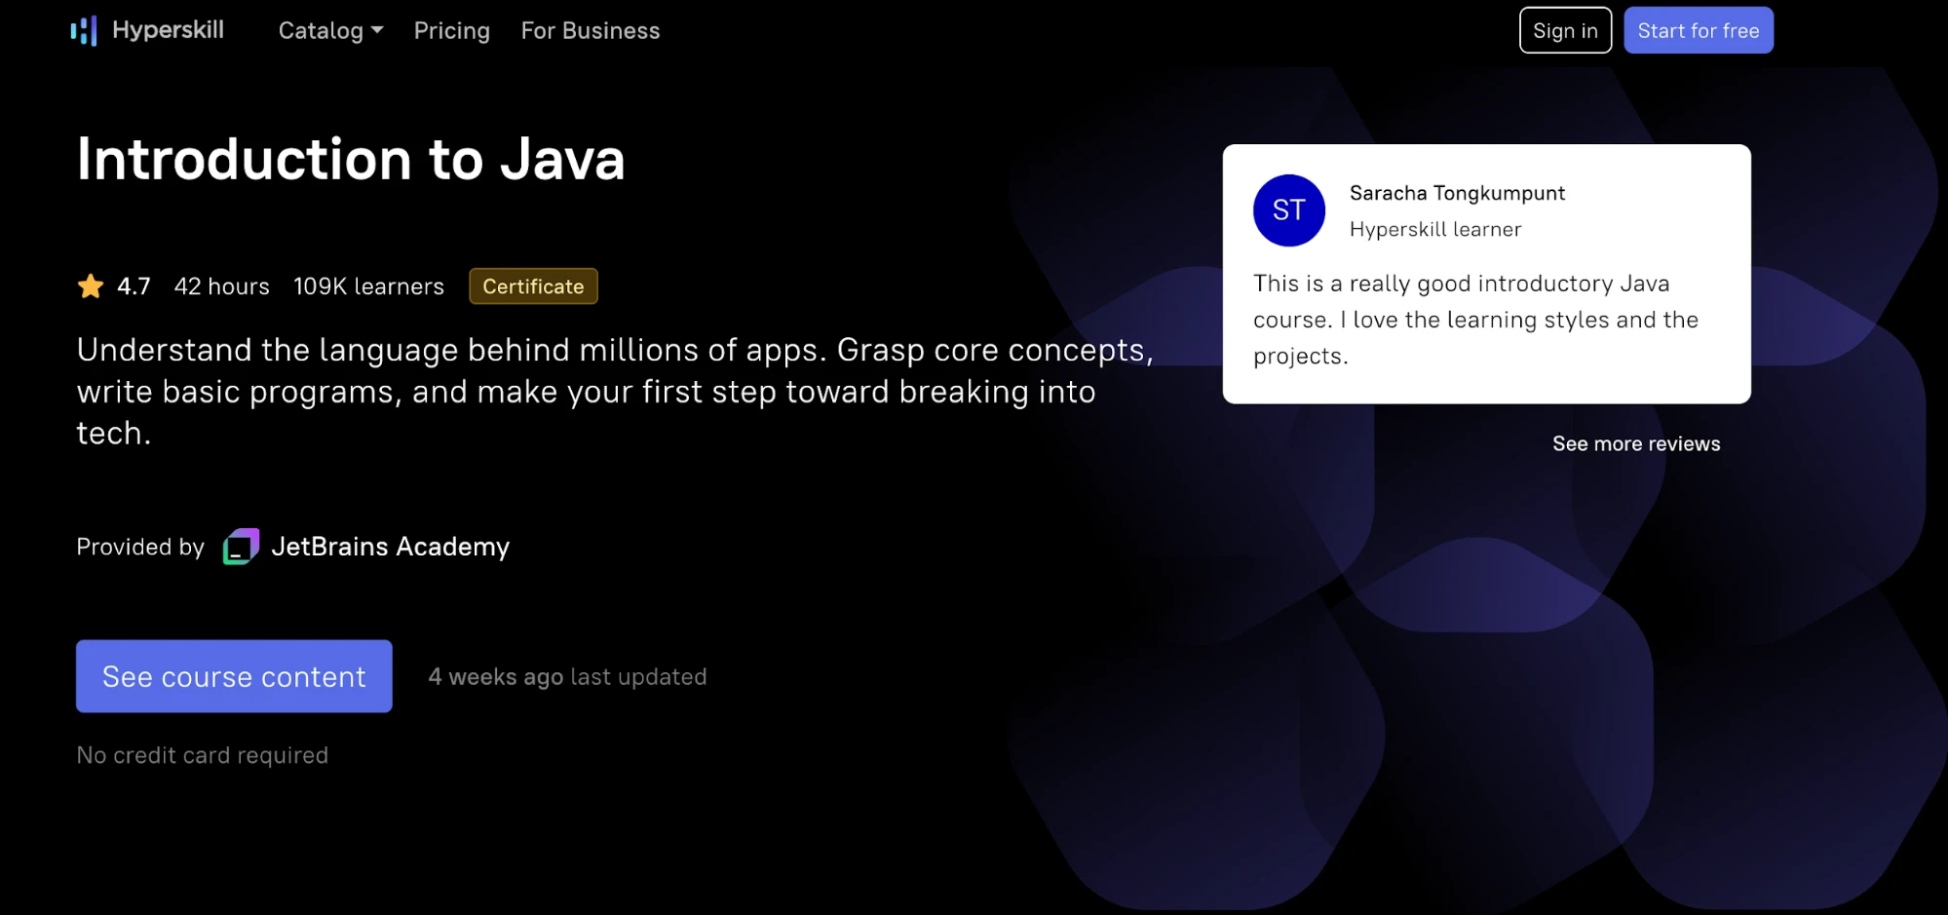Open the See more reviews link

[1635, 444]
